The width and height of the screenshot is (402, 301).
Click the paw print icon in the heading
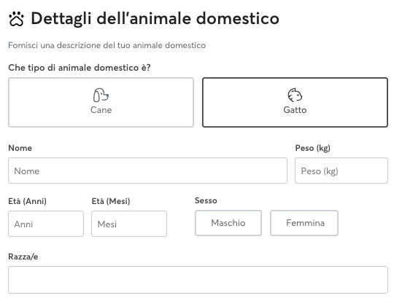click(x=16, y=19)
